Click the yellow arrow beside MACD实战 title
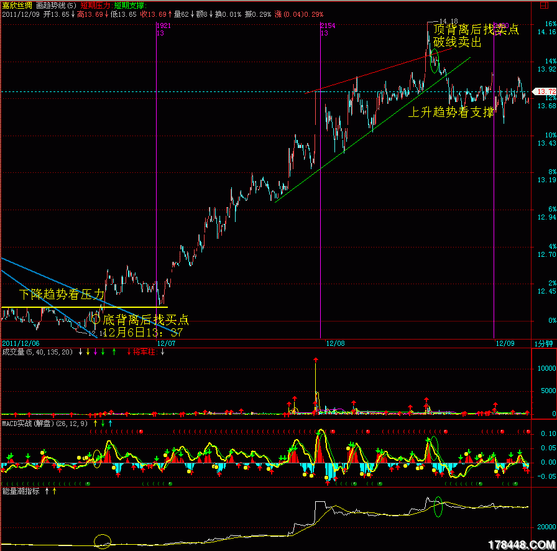 95,424
